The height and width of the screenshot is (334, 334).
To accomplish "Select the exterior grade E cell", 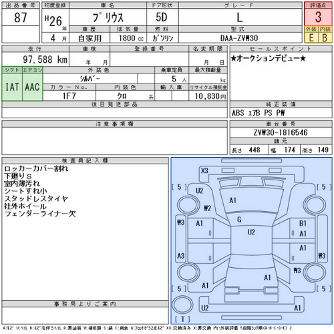I will tap(311, 37).
